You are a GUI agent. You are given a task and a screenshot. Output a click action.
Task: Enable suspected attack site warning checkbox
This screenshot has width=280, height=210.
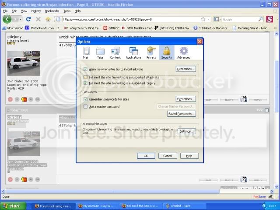tap(86, 77)
